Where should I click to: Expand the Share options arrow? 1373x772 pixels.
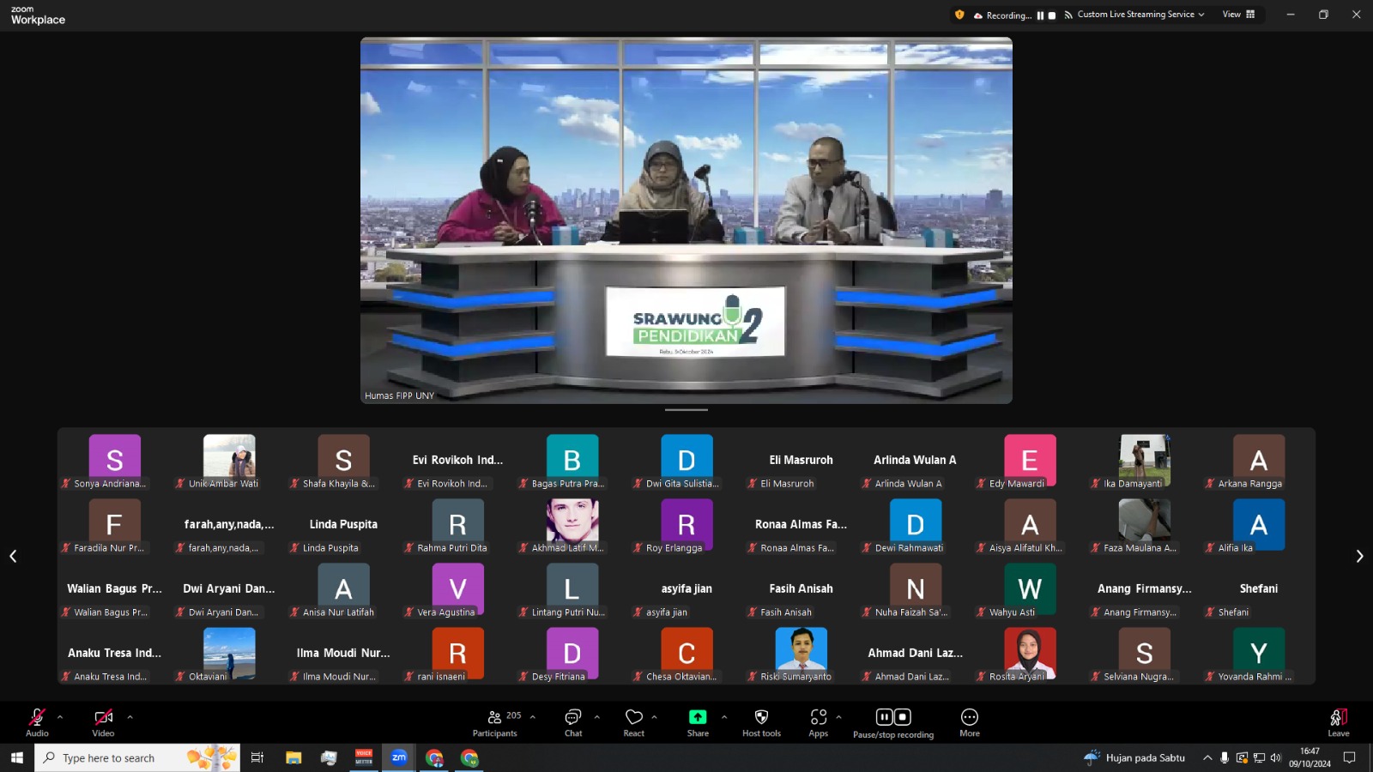[x=724, y=717]
